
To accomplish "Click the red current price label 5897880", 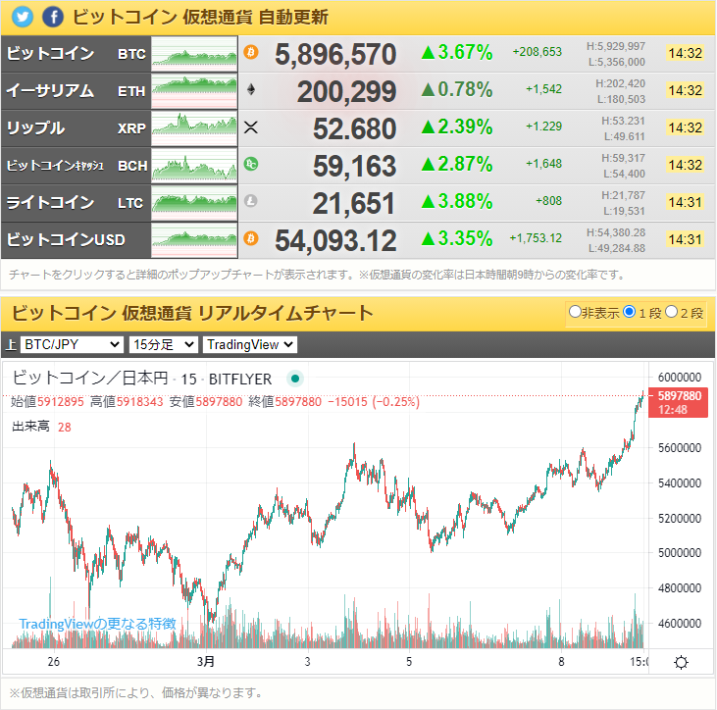I will (679, 402).
